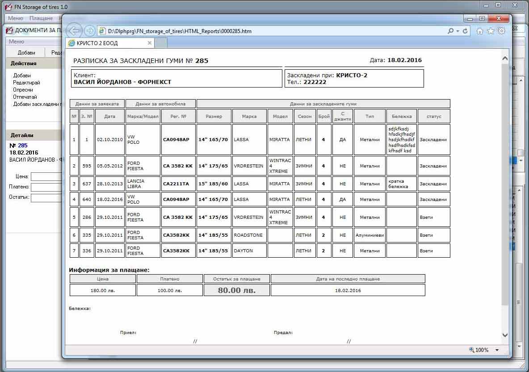Click document number 285 in Детайли
529x372 pixels.
[23, 145]
